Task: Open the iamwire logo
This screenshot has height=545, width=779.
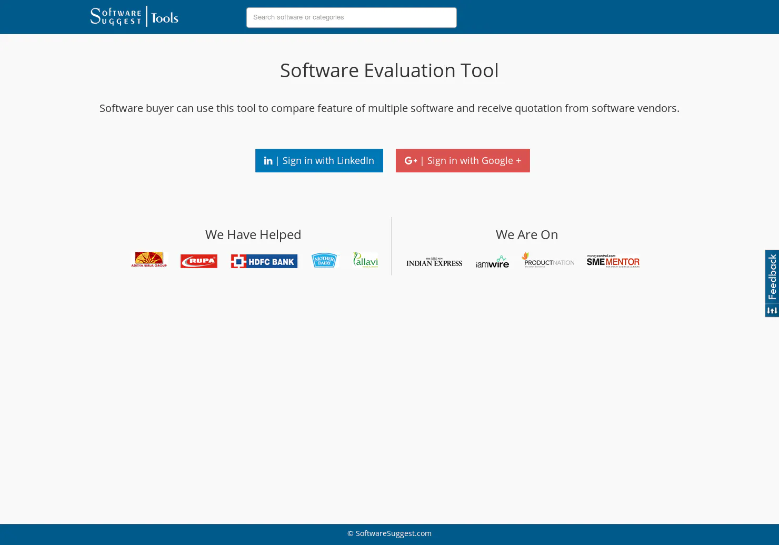Action: coord(493,262)
